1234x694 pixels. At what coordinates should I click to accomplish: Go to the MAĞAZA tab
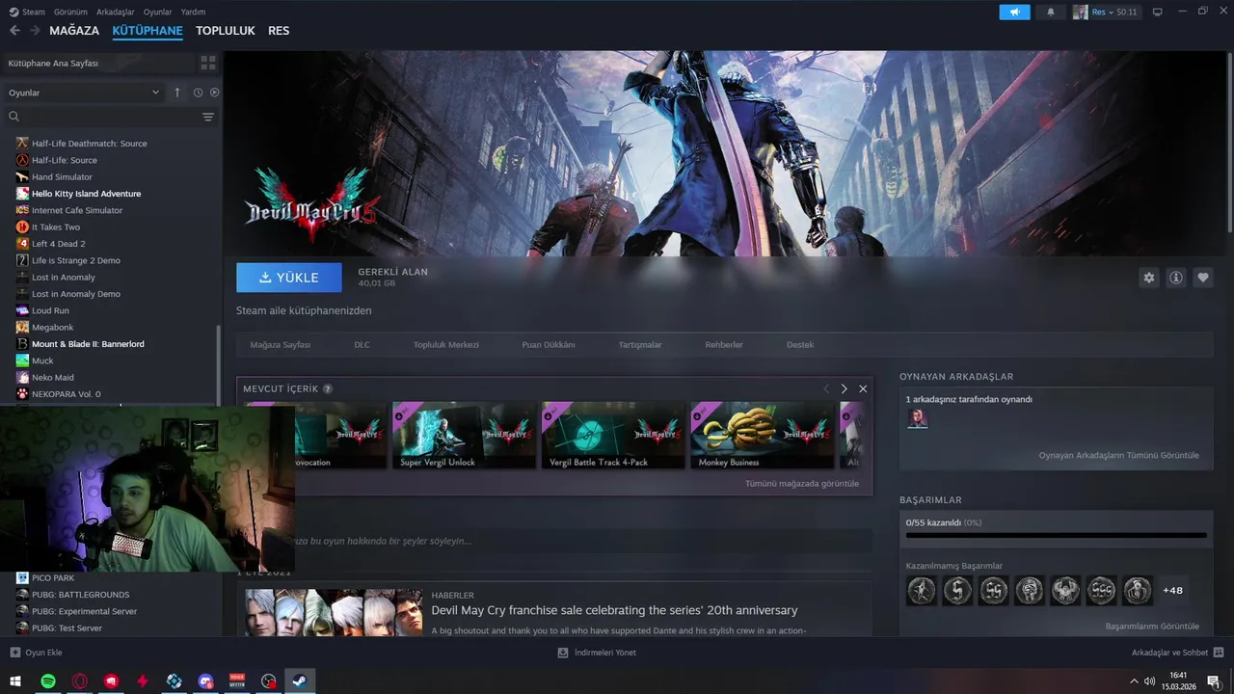tap(74, 31)
